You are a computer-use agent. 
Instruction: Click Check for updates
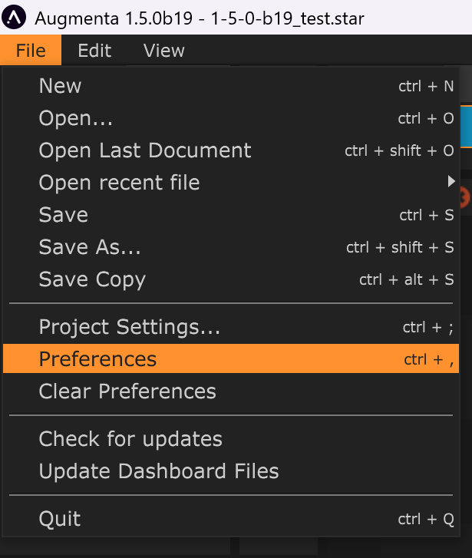pyautogui.click(x=130, y=439)
